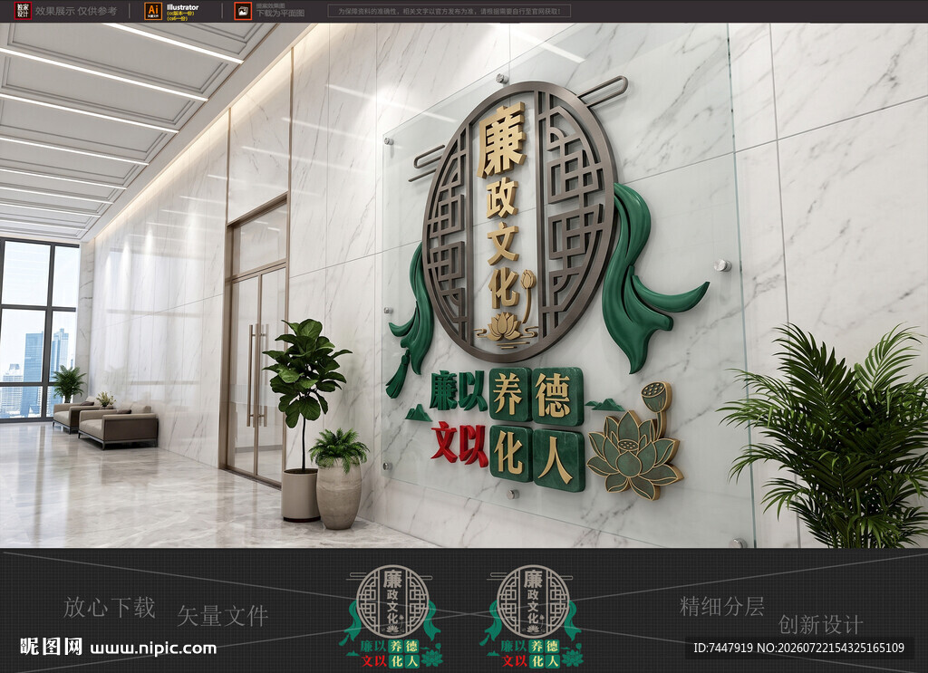Click the ID and NO reference text

798,648
